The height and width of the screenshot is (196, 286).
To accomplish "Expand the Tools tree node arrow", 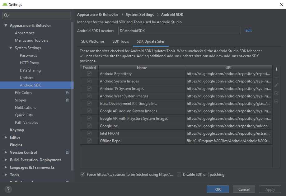I will [x=6, y=175].
